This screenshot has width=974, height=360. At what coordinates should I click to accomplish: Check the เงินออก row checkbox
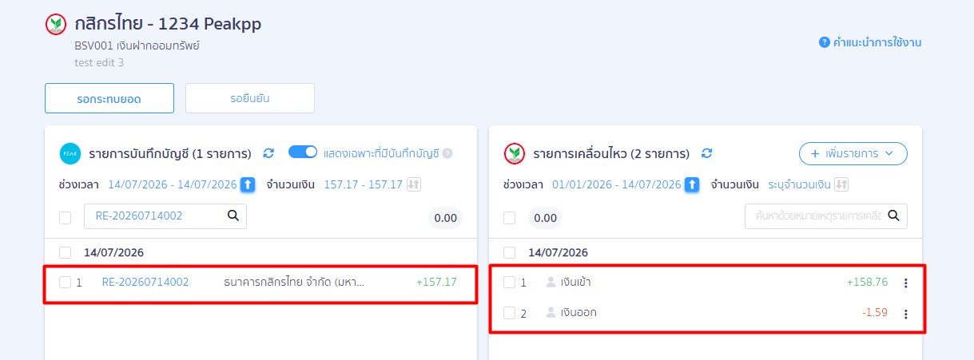tap(510, 313)
